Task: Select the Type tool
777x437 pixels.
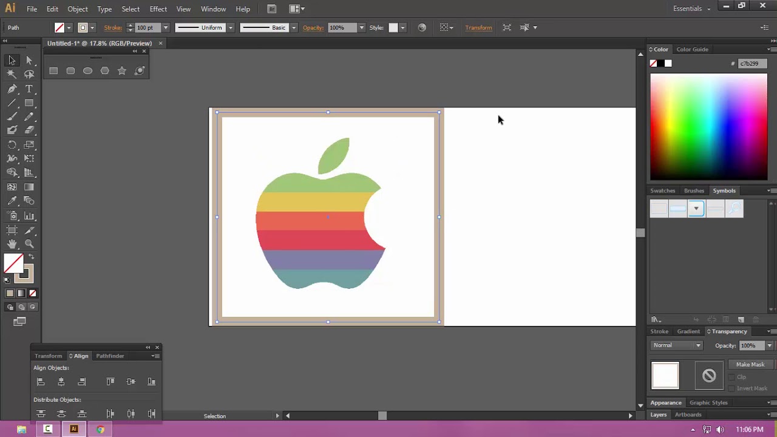Action: (29, 89)
